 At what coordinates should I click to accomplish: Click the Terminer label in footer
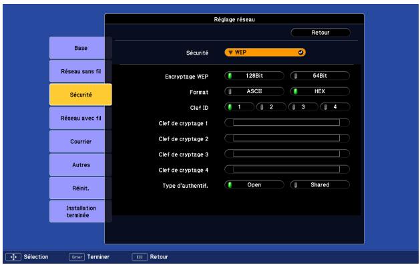[98, 257]
